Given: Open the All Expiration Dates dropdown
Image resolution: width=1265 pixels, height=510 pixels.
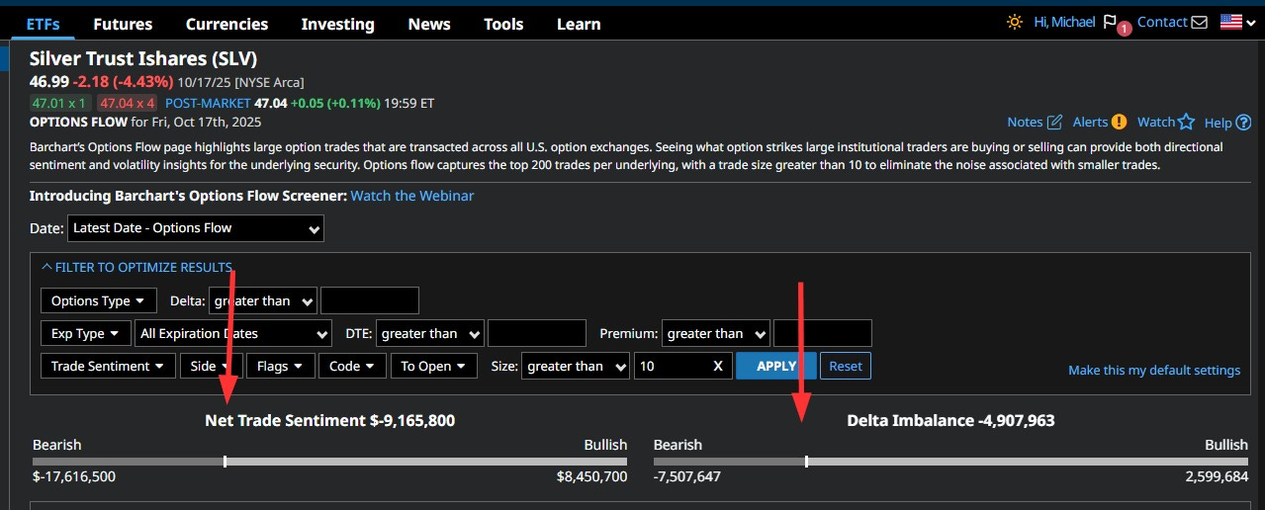Looking at the screenshot, I should click(x=233, y=333).
